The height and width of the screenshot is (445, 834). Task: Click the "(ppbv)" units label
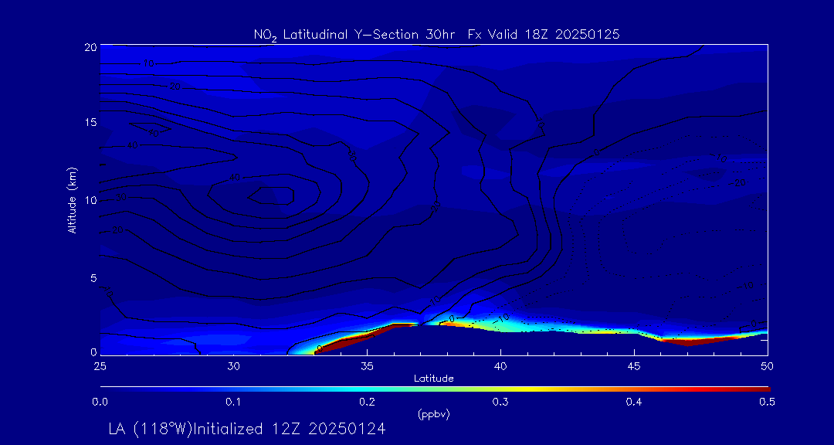coord(434,415)
